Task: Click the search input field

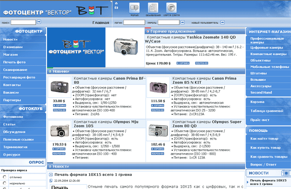Action: tap(23, 22)
